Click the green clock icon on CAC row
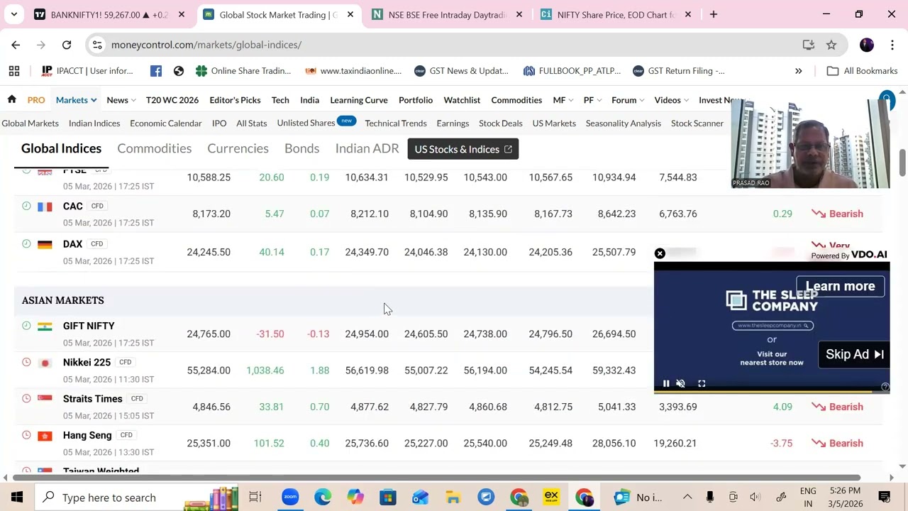Image resolution: width=908 pixels, height=511 pixels. pyautogui.click(x=26, y=206)
